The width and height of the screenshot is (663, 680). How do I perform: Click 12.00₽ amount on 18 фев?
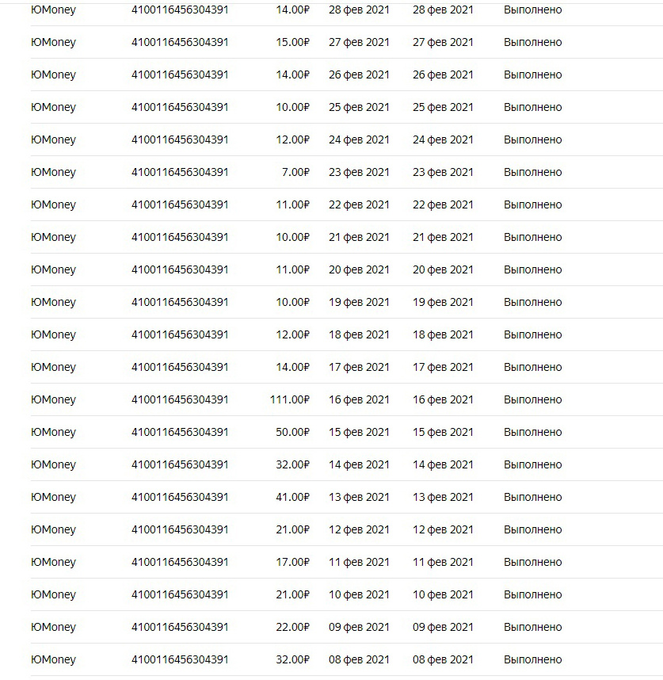tap(292, 334)
